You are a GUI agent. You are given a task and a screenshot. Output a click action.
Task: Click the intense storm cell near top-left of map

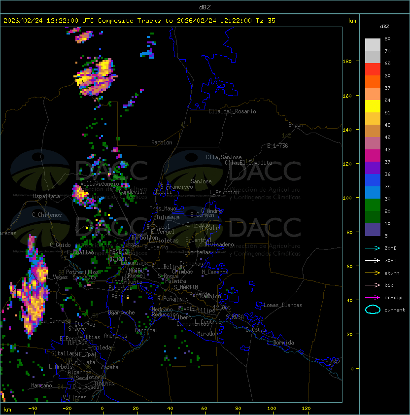pos(96,77)
